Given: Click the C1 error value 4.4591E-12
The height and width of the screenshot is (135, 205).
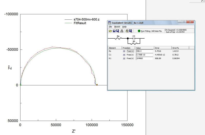Looking at the screenshot, I should (x=160, y=55).
